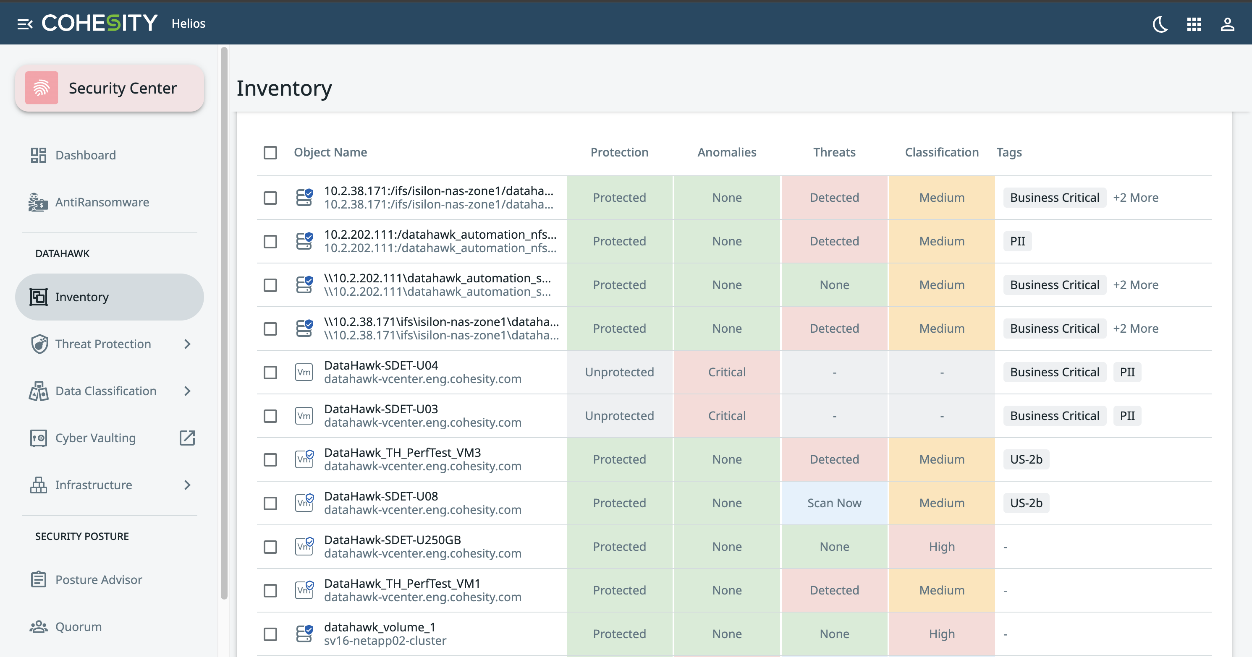Expand Data Classification submenu chevron

tap(187, 391)
